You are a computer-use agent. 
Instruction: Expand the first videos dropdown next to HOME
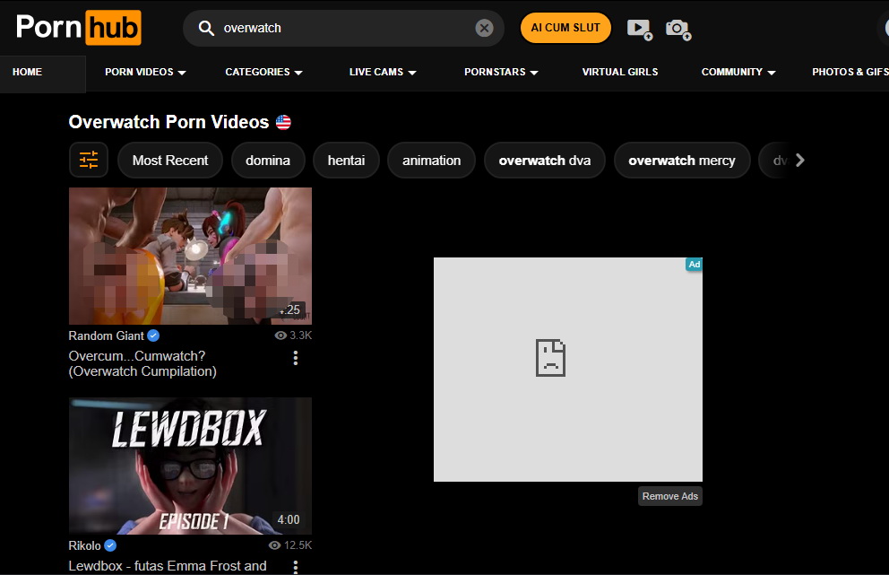pyautogui.click(x=145, y=72)
